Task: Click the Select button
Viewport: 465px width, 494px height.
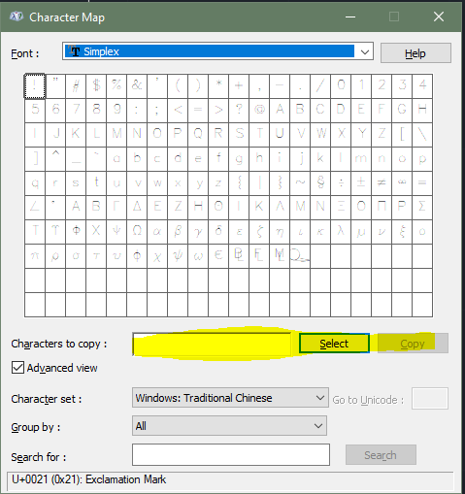Action: (334, 344)
